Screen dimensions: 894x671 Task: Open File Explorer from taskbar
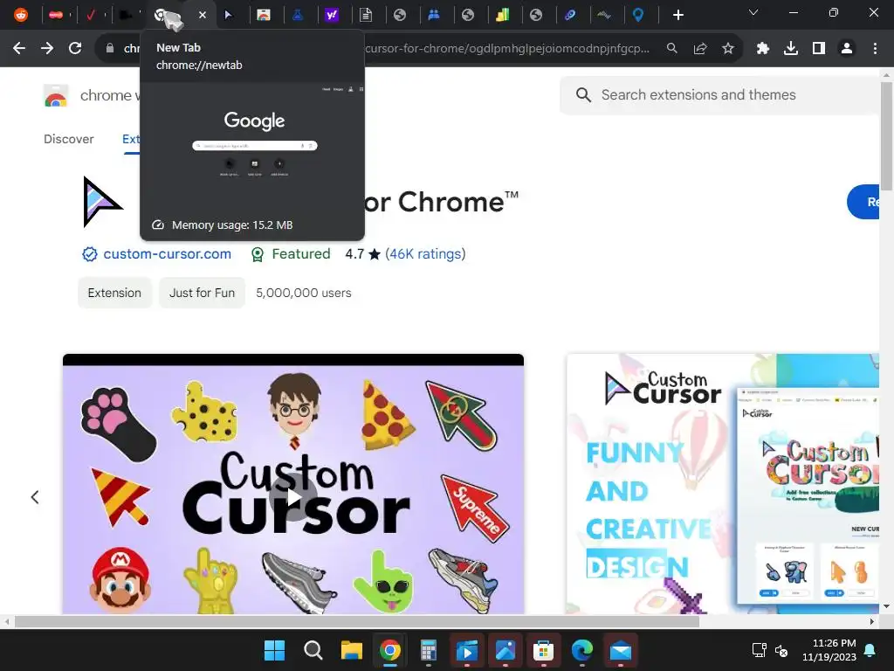[x=351, y=650]
